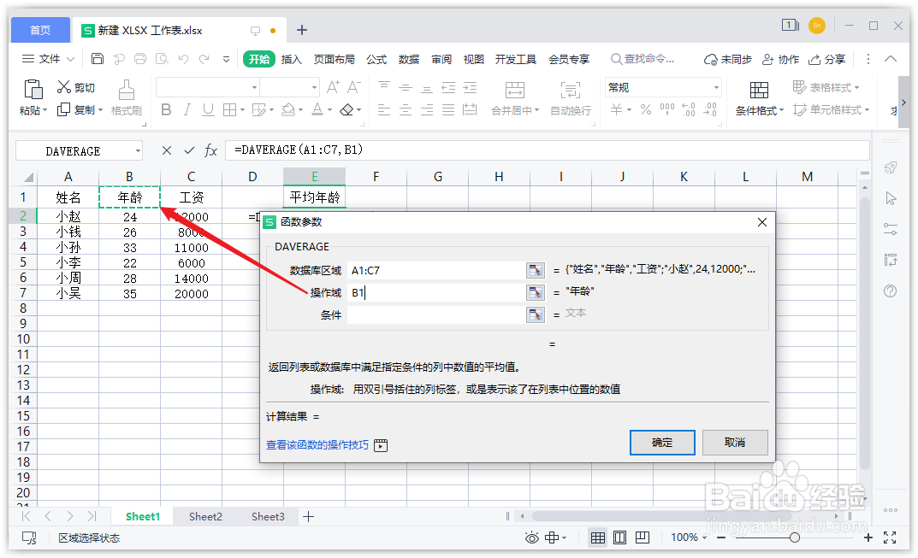The height and width of the screenshot is (558, 918).
Task: Click the 确定 button in the dialog
Action: click(x=662, y=443)
